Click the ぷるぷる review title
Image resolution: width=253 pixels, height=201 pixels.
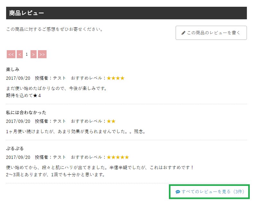(15, 149)
